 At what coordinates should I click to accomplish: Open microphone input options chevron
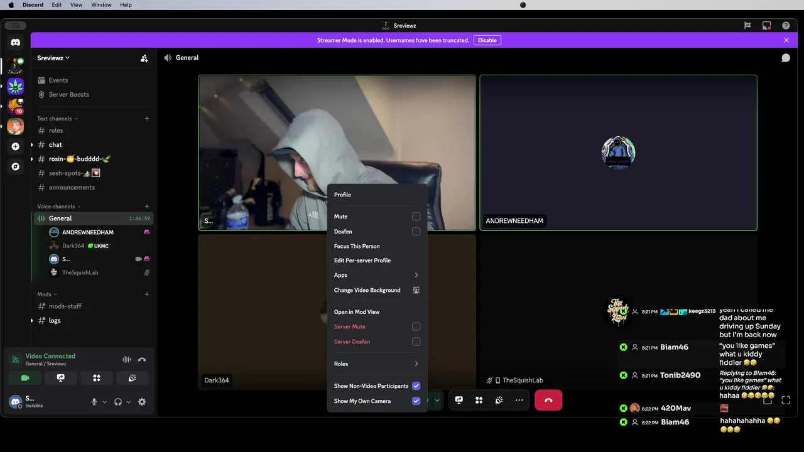point(104,402)
